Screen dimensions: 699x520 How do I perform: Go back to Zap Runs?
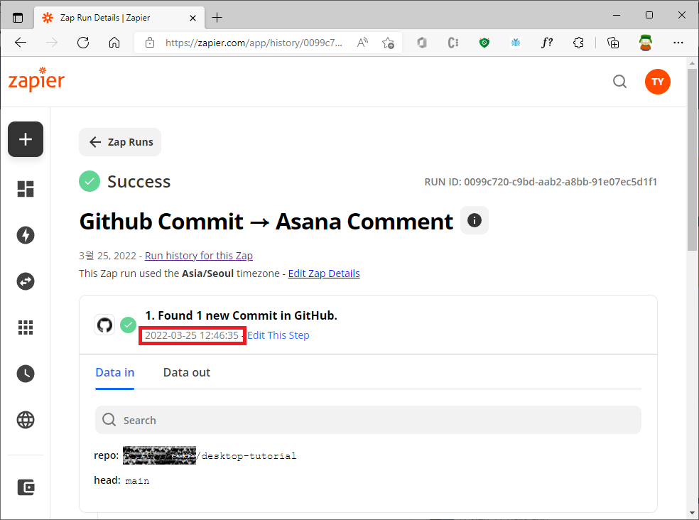[x=120, y=142]
